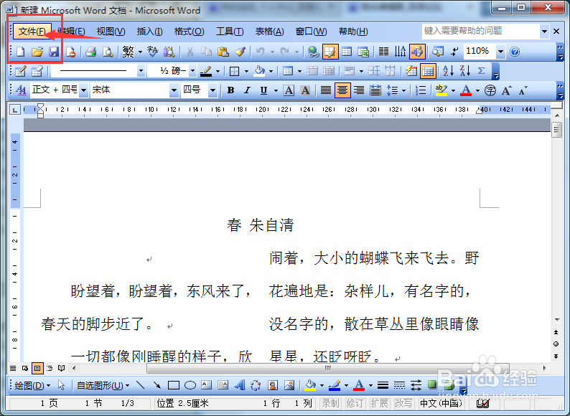Screen dimensions: 570x416
Task: Click the Save floppy disk icon
Action: (54, 52)
